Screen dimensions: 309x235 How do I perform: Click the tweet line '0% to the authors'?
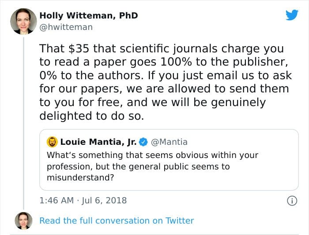tap(166, 75)
